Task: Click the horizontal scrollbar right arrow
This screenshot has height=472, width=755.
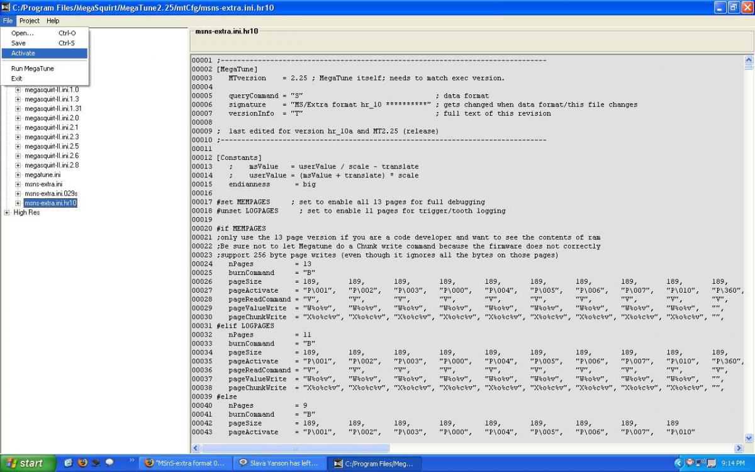Action: pyautogui.click(x=738, y=448)
